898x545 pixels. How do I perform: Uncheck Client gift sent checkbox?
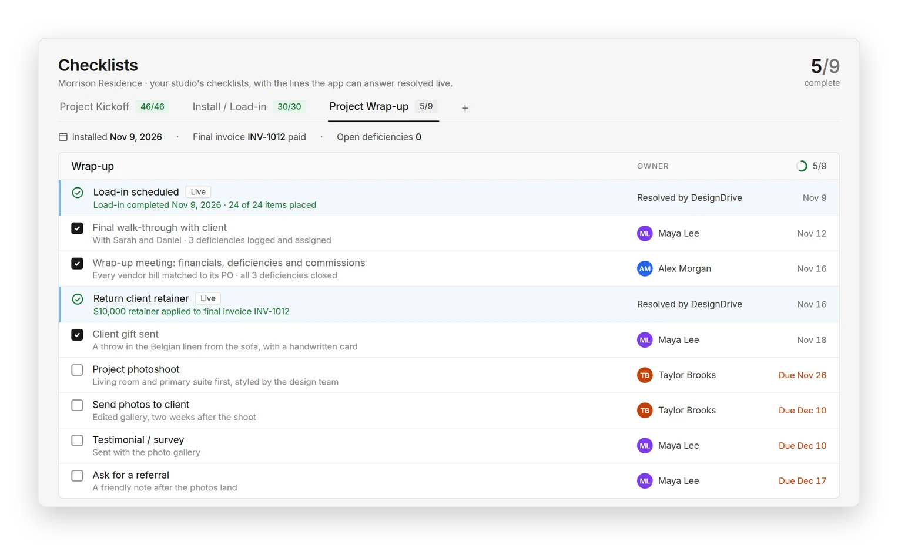tap(77, 335)
